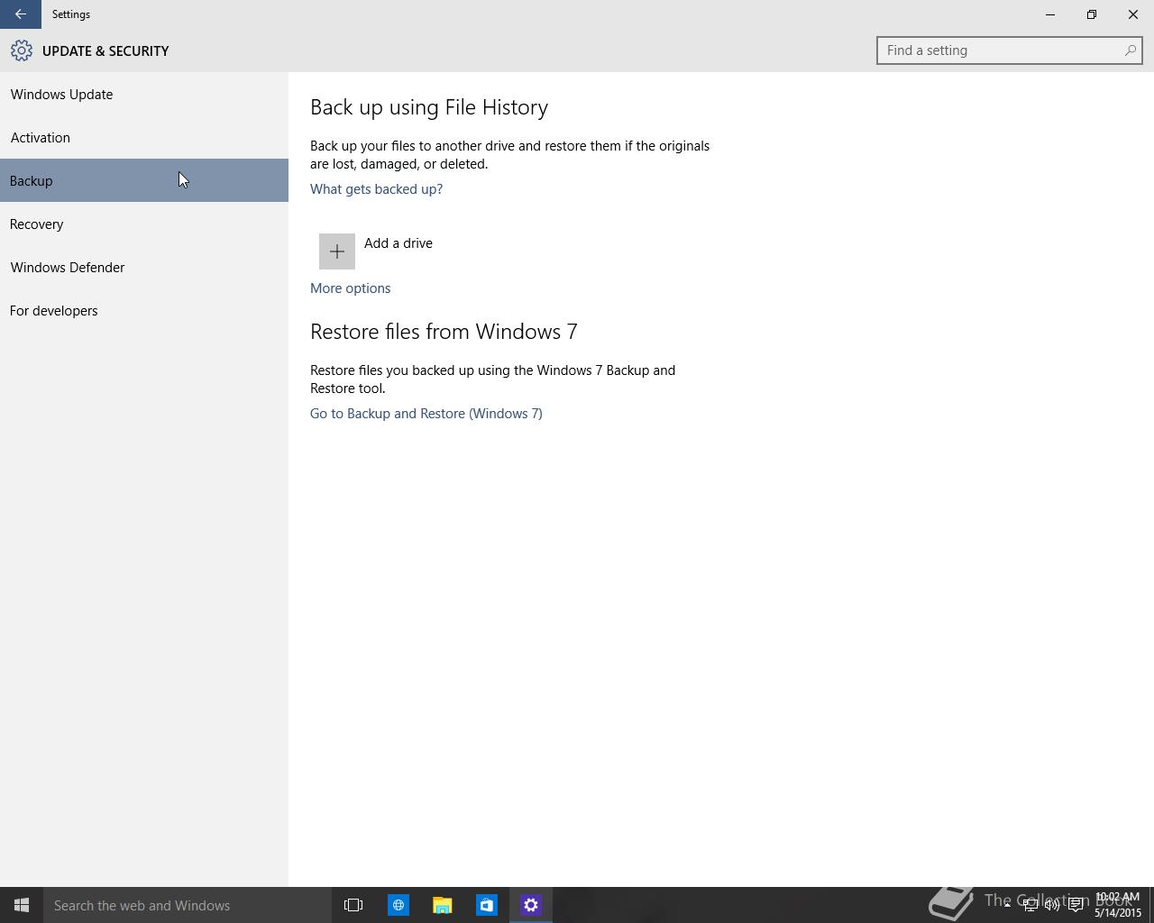The image size is (1154, 923).
Task: Open the Start menu Windows logo
Action: [22, 905]
